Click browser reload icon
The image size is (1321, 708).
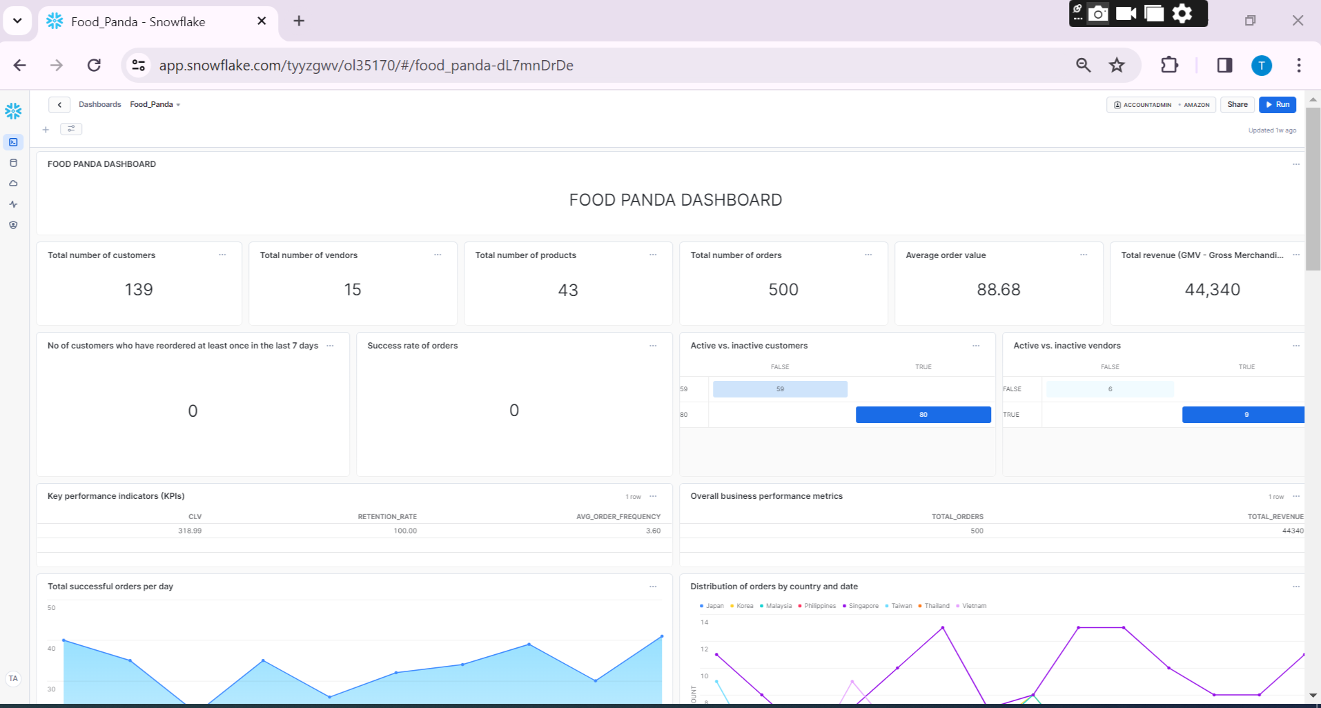click(95, 65)
